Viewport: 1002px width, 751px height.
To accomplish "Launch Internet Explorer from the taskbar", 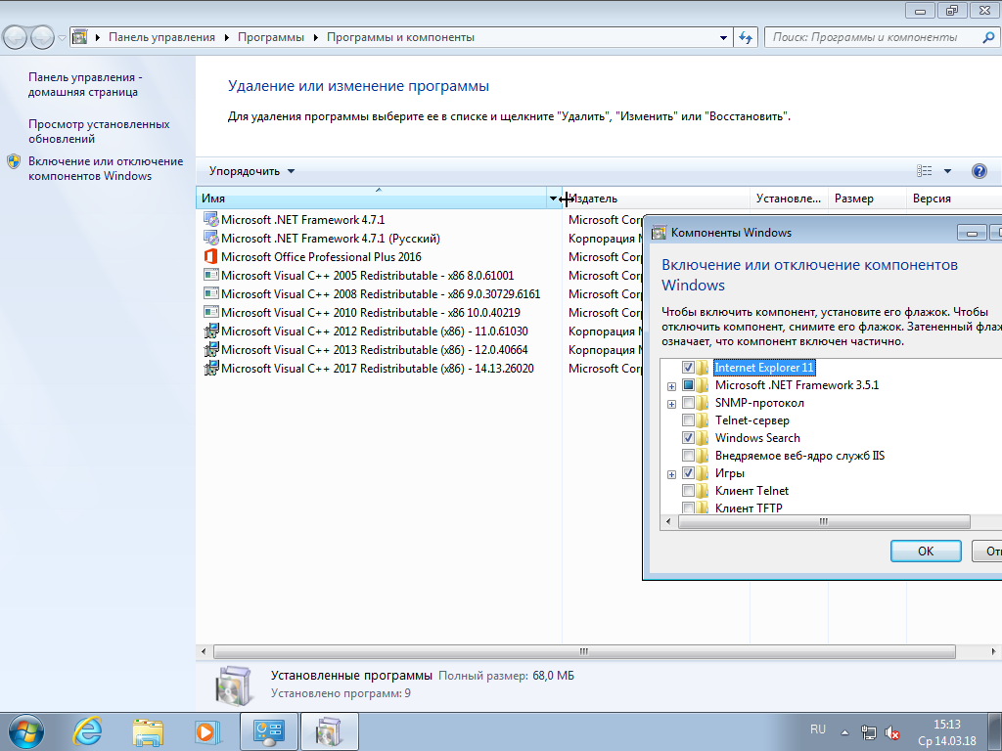I will pyautogui.click(x=87, y=731).
